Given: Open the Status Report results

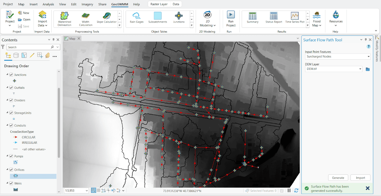Looking at the screenshot, I should pos(274,18).
